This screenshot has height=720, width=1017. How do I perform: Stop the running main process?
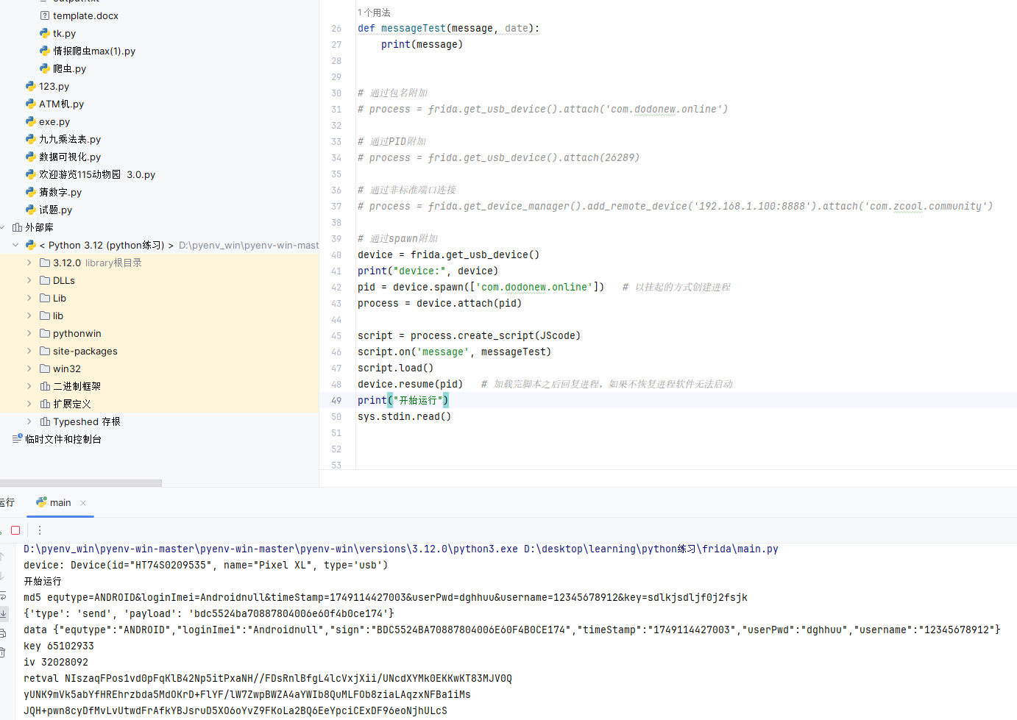click(x=15, y=530)
